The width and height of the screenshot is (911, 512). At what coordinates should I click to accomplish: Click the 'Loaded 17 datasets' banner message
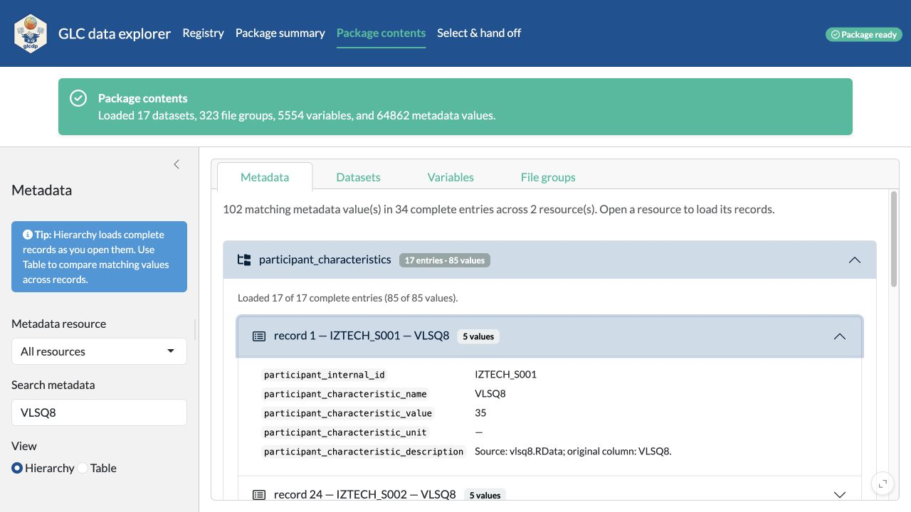coord(297,115)
